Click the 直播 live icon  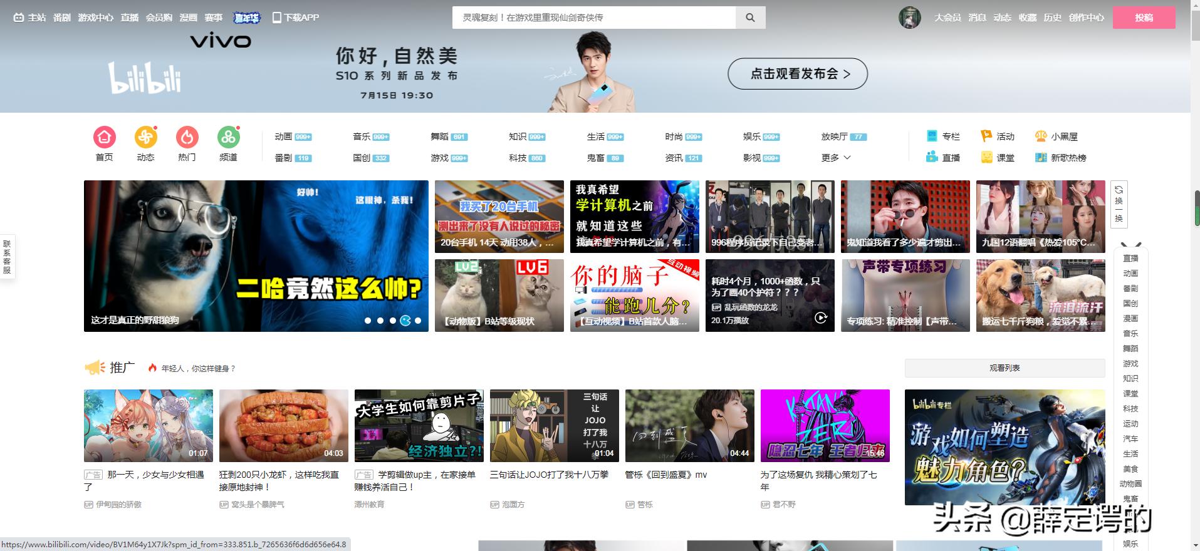coord(932,157)
